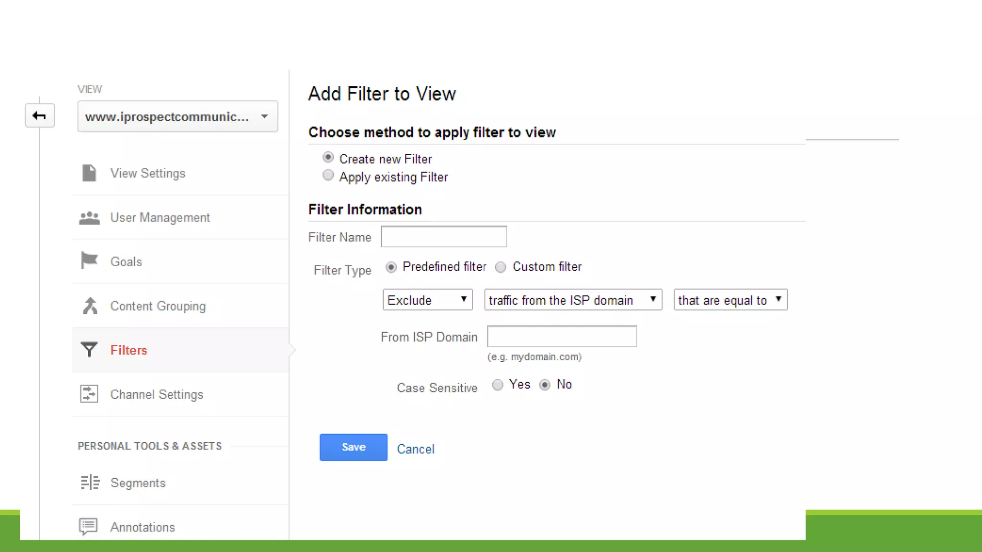This screenshot has height=552, width=982.
Task: Open the view selector dropdown www.iprospectcommunic...
Action: tap(177, 116)
